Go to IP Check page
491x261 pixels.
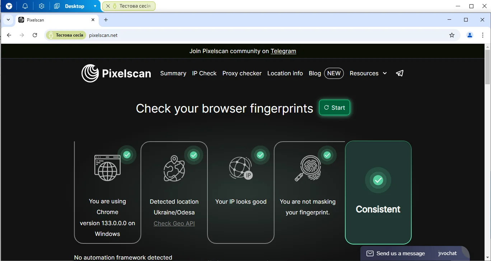coord(204,73)
